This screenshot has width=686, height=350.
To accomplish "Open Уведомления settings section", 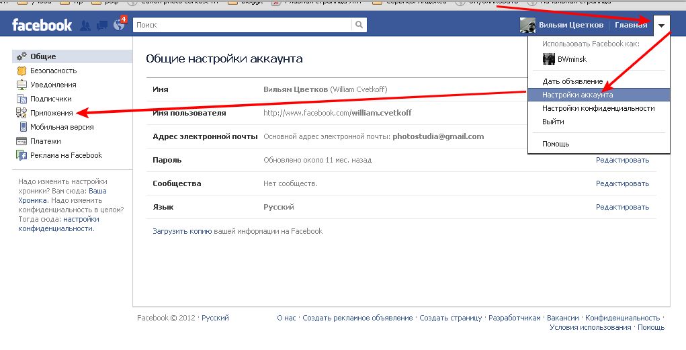I will pyautogui.click(x=53, y=85).
